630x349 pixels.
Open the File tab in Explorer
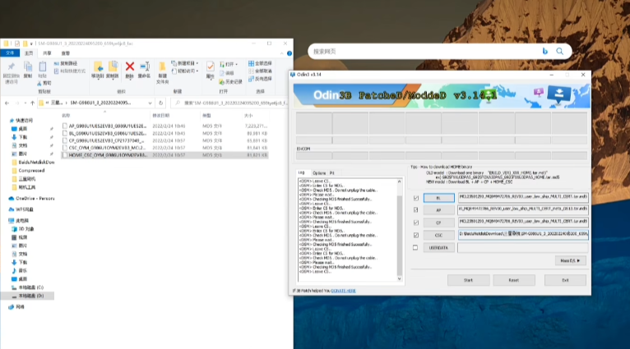(x=10, y=53)
